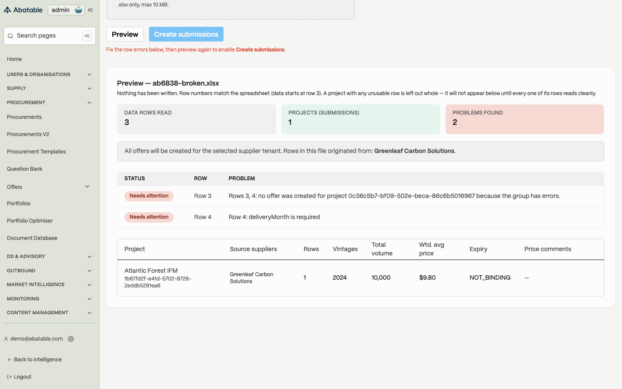Open account settings gear icon
This screenshot has width=622, height=389.
click(71, 339)
